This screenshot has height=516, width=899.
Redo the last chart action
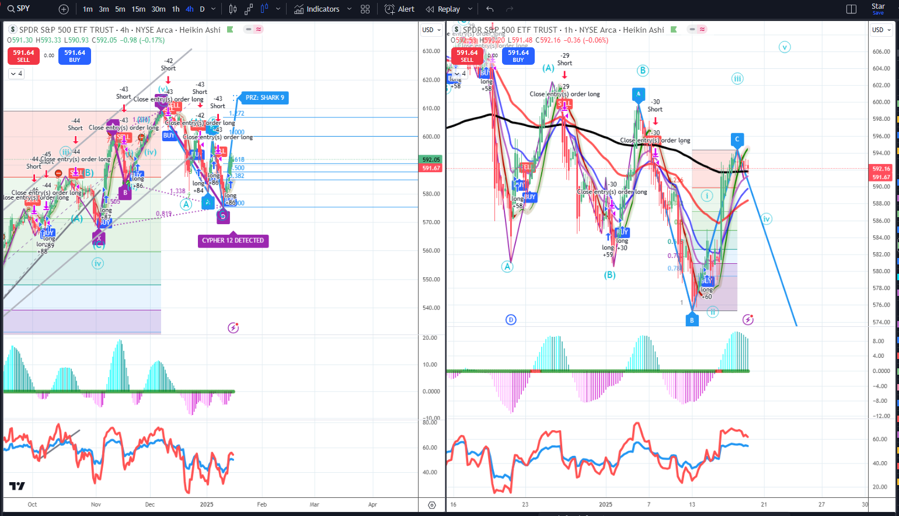point(510,9)
